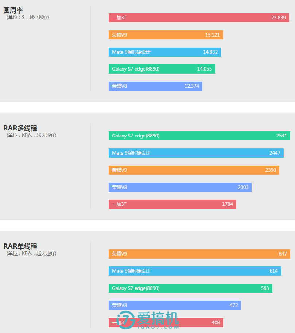Image resolution: width=295 pixels, height=333 pixels.
Task: Click the 荣耀V8 bar showing 2003
Action: (180, 187)
